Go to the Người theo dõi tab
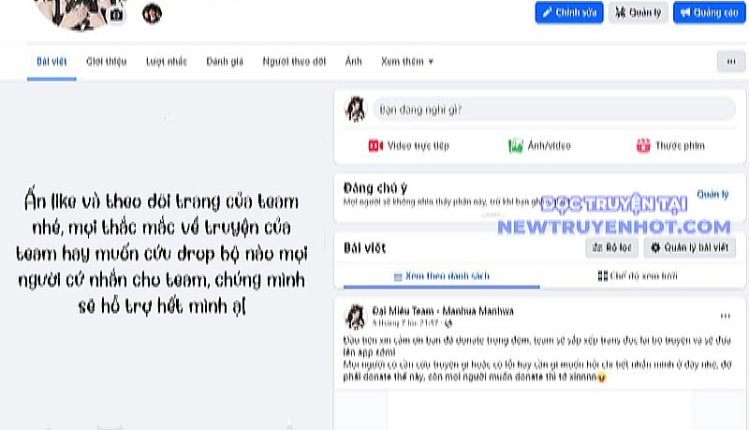This screenshot has width=749, height=430. [294, 62]
